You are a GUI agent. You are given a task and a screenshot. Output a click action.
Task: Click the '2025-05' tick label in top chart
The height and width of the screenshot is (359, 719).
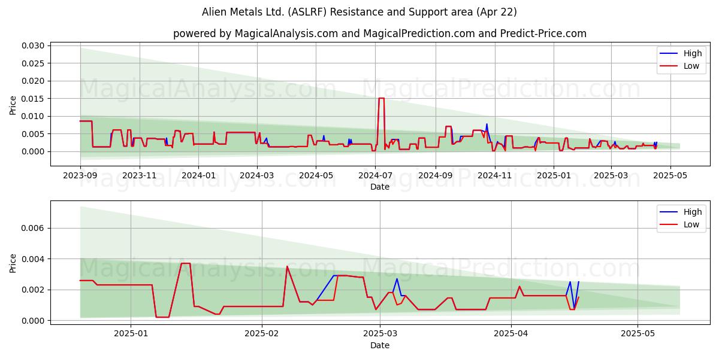(670, 175)
